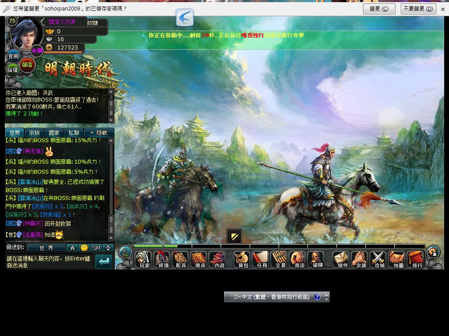This screenshot has width=449, height=336.
Task: Click the player name 林霸天 in chat
Action: (x=33, y=224)
